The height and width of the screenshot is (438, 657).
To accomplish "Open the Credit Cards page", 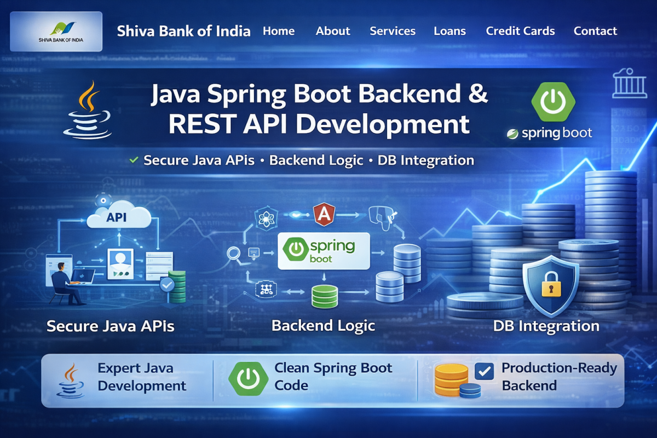I will coord(520,31).
